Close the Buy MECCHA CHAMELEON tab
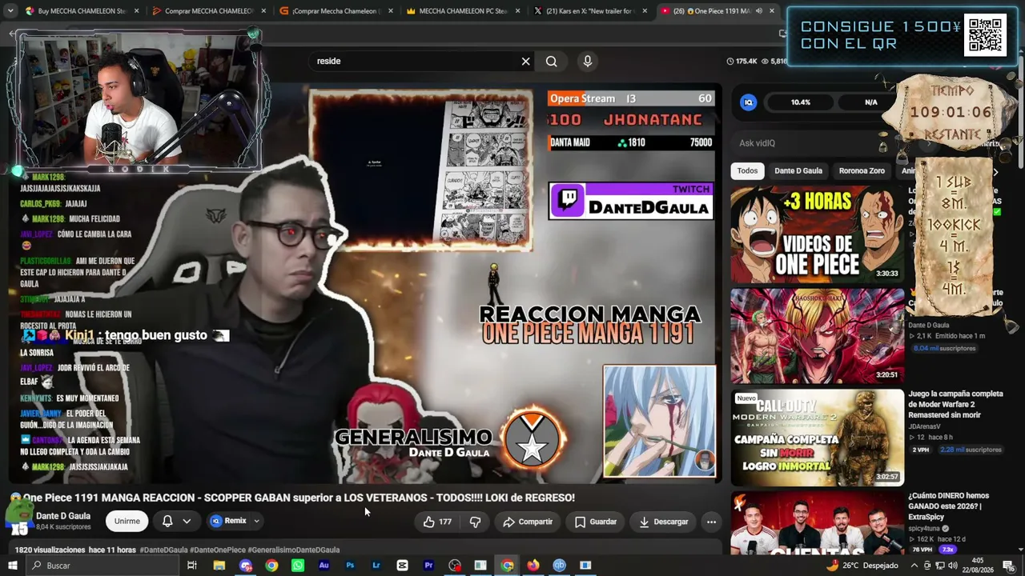 pyautogui.click(x=136, y=11)
